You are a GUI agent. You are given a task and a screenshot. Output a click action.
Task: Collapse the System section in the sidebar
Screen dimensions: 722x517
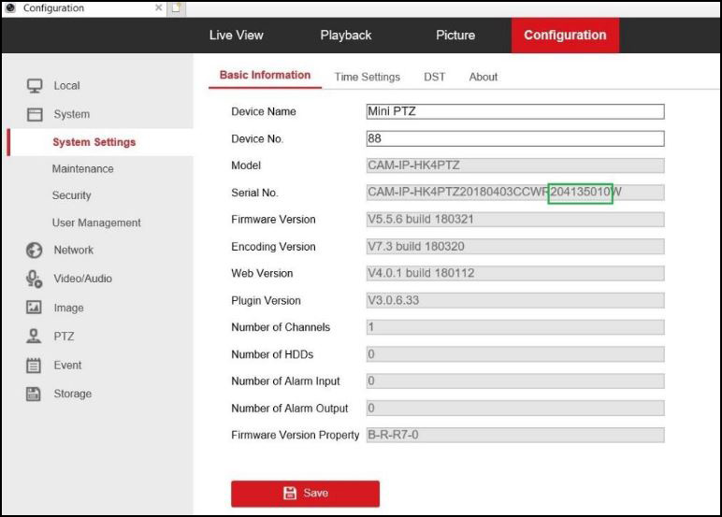tap(71, 114)
